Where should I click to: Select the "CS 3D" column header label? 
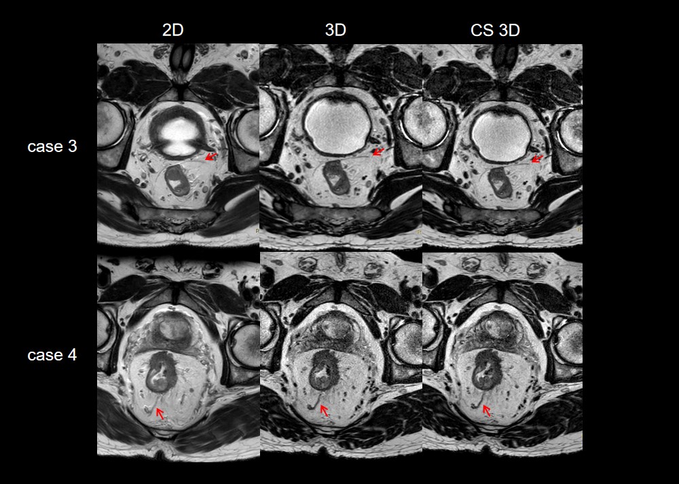coord(502,29)
